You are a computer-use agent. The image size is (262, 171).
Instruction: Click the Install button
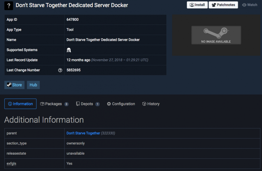[197, 5]
